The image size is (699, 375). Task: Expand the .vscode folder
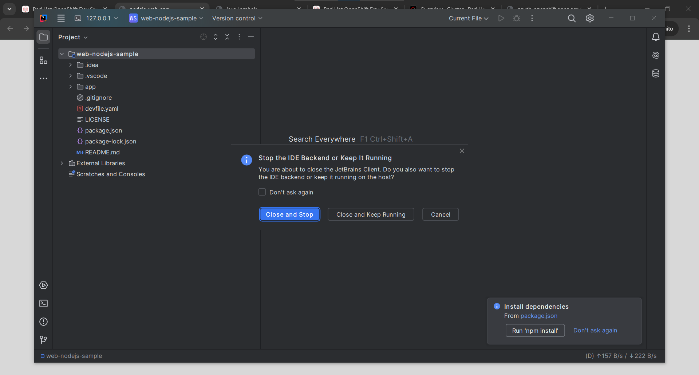pos(71,76)
